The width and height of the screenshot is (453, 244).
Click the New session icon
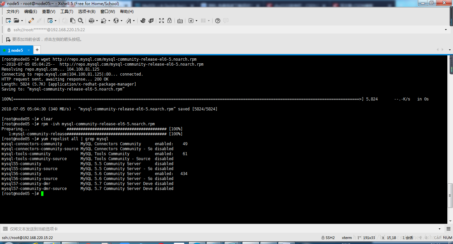click(x=9, y=21)
